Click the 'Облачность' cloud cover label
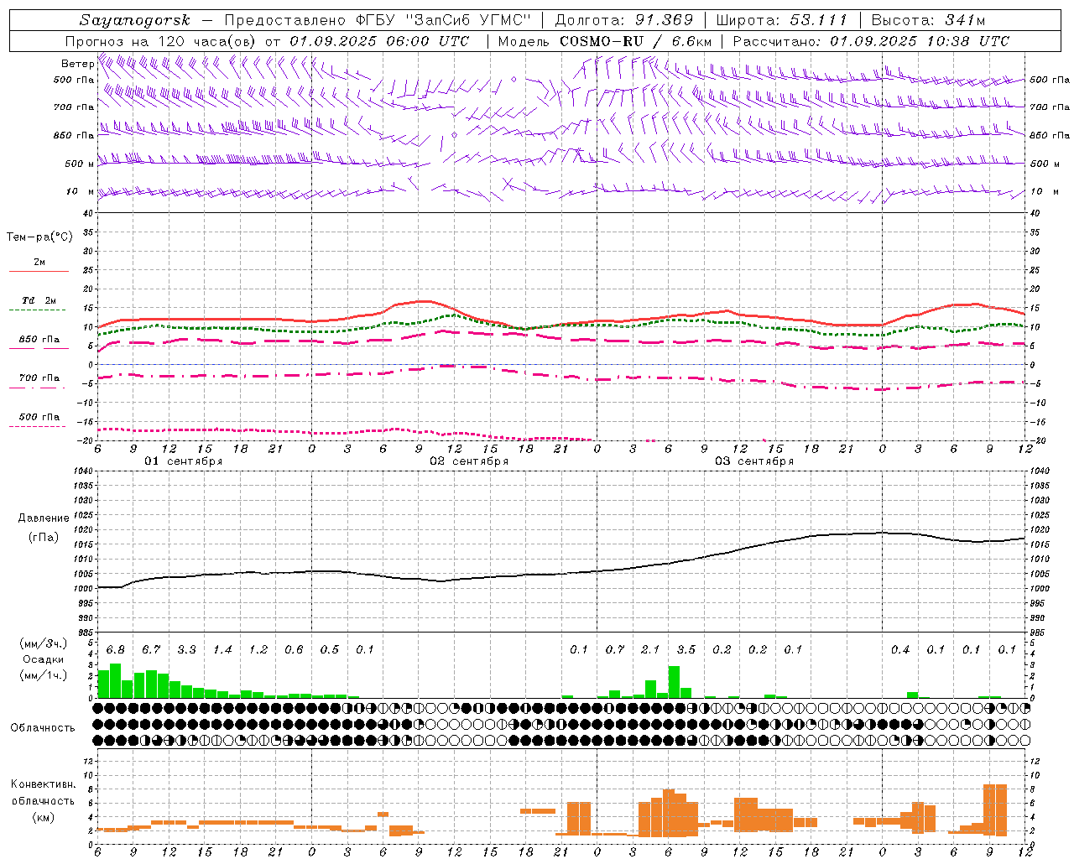The image size is (1074, 859). pyautogui.click(x=43, y=728)
